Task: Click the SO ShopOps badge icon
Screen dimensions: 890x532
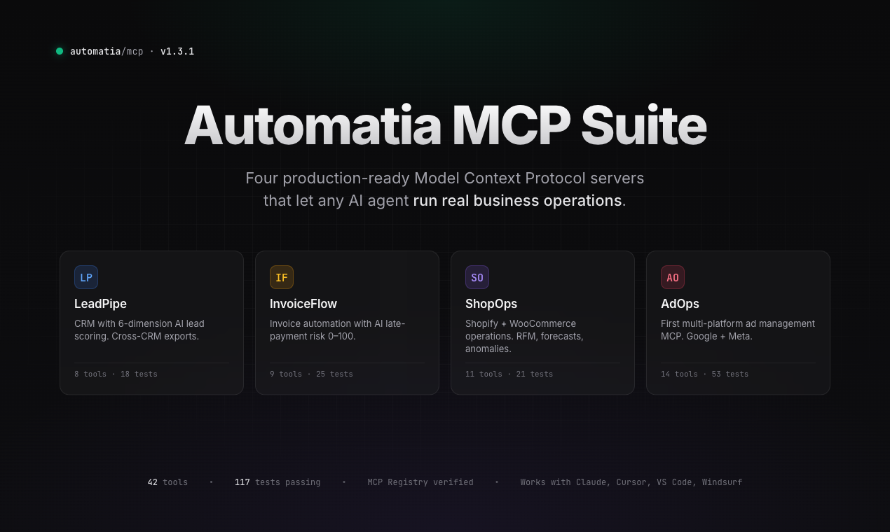Action: tap(477, 277)
